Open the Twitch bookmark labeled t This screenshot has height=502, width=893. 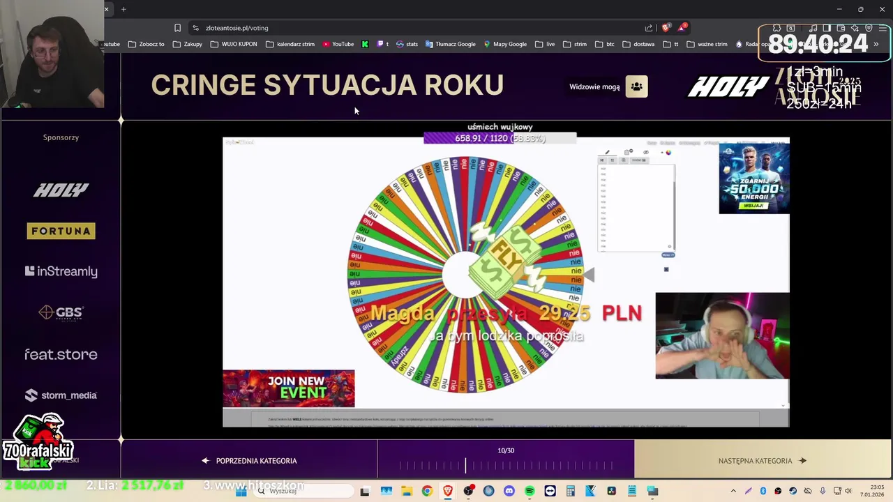tap(383, 44)
